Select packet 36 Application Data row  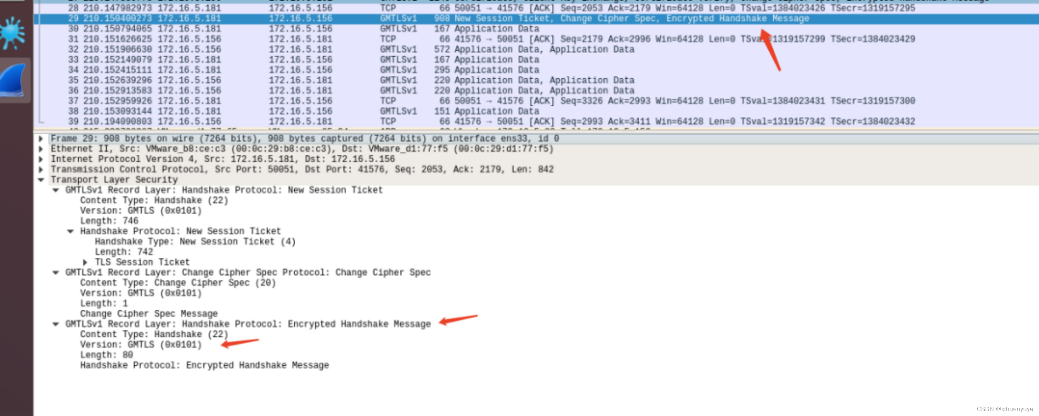click(536, 91)
